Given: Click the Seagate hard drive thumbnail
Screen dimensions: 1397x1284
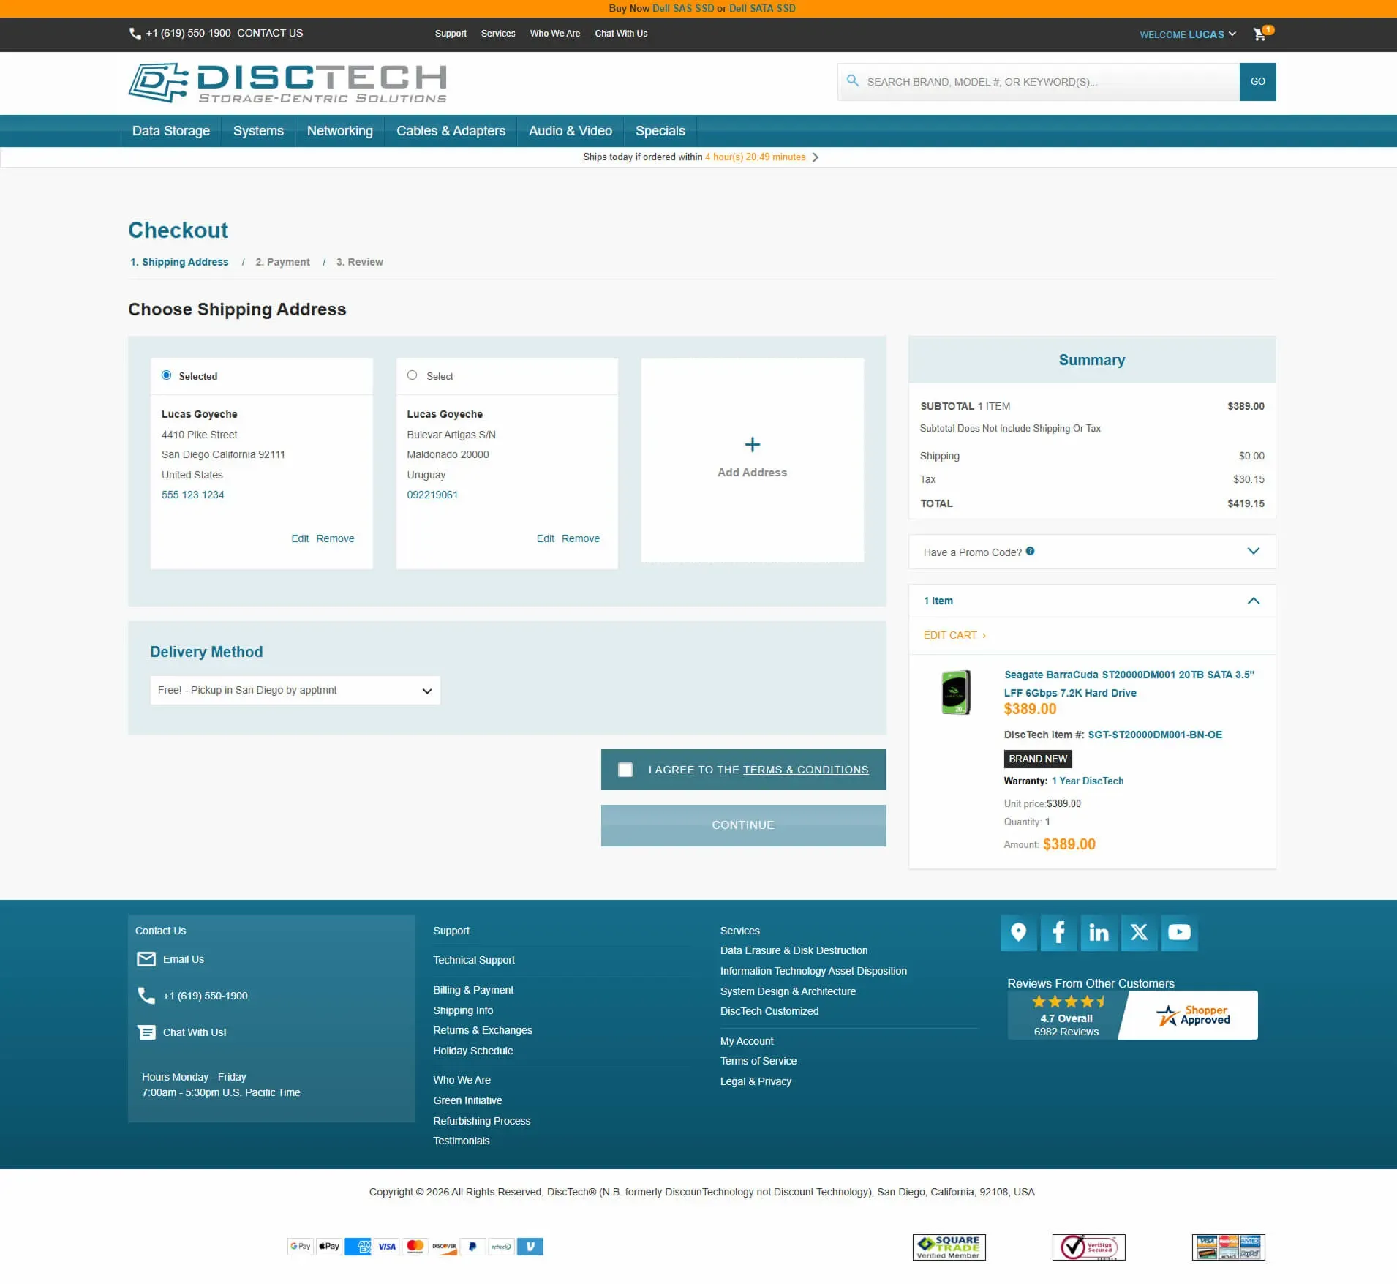Looking at the screenshot, I should (955, 692).
